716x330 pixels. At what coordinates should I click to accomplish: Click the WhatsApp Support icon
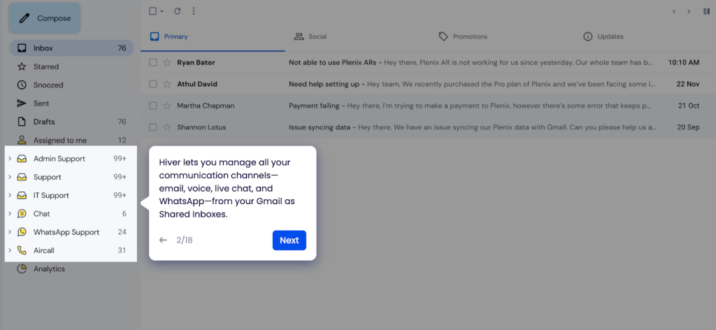pyautogui.click(x=22, y=232)
